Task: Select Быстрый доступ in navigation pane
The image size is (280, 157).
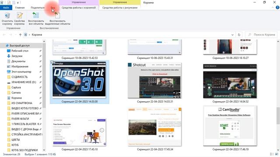Action: click(x=20, y=45)
